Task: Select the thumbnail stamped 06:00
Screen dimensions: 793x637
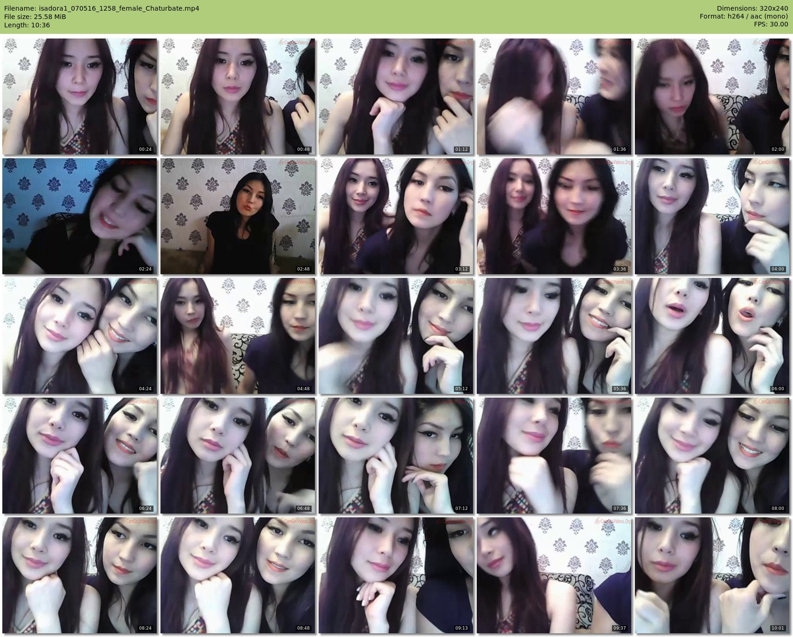Action: 712,336
